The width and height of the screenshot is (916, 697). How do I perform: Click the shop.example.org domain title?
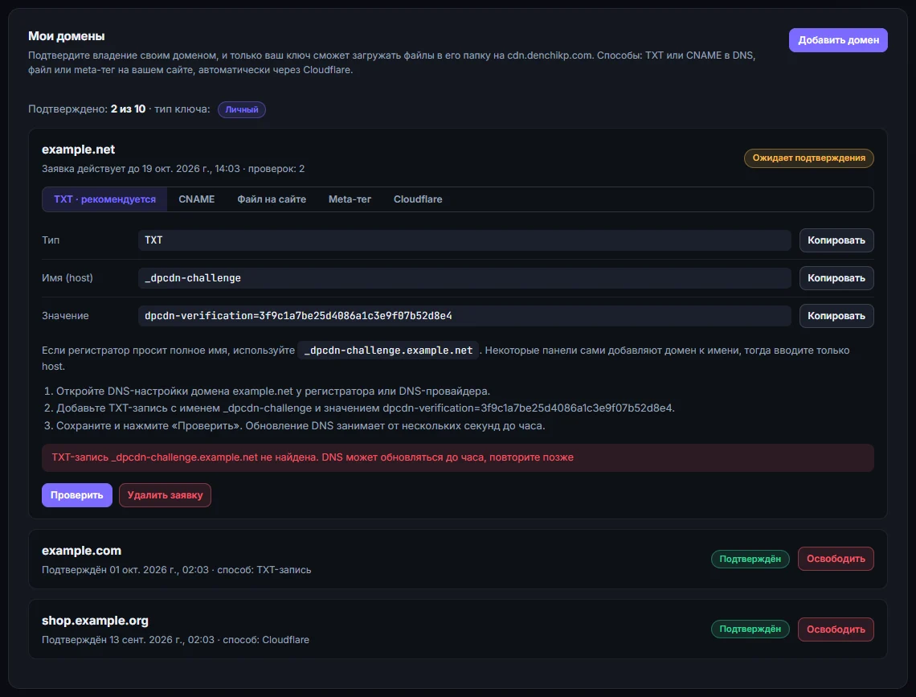pos(96,621)
